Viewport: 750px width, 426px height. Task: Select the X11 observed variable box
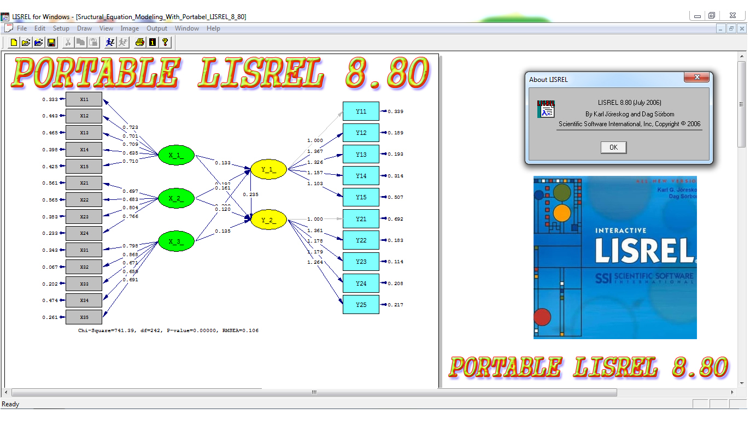pos(84,99)
